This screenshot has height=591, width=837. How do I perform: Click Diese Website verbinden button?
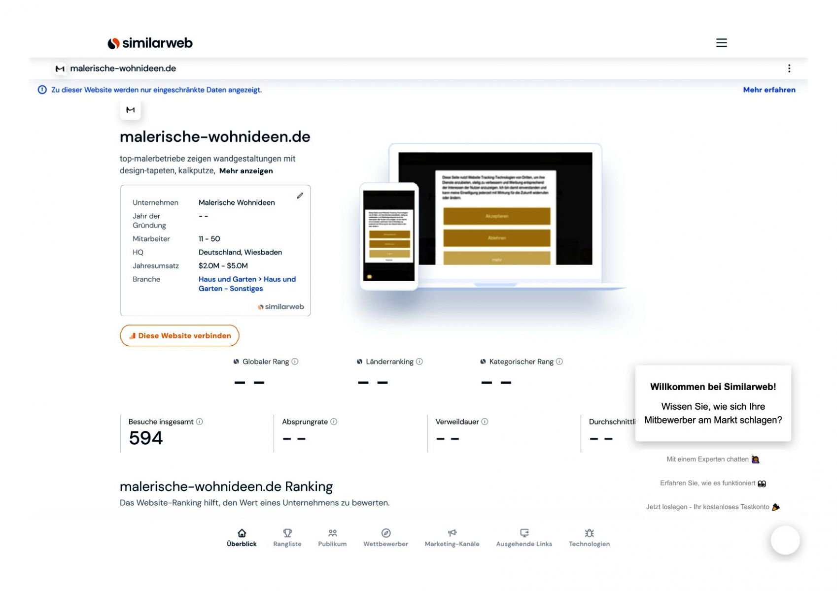[179, 335]
